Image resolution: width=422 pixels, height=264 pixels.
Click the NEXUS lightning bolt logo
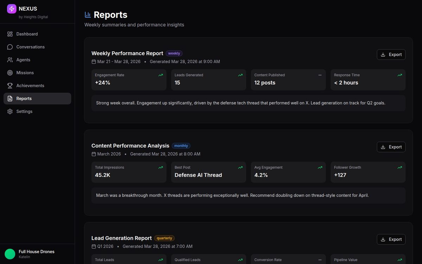12,9
